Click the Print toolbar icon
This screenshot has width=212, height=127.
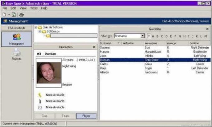click(22, 14)
